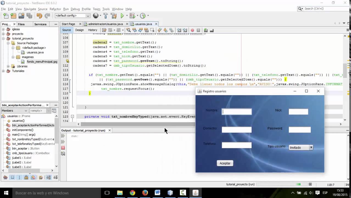Viewport: 351px width, 198px height.
Task: Open the Debug menu
Action: pyautogui.click(x=75, y=9)
